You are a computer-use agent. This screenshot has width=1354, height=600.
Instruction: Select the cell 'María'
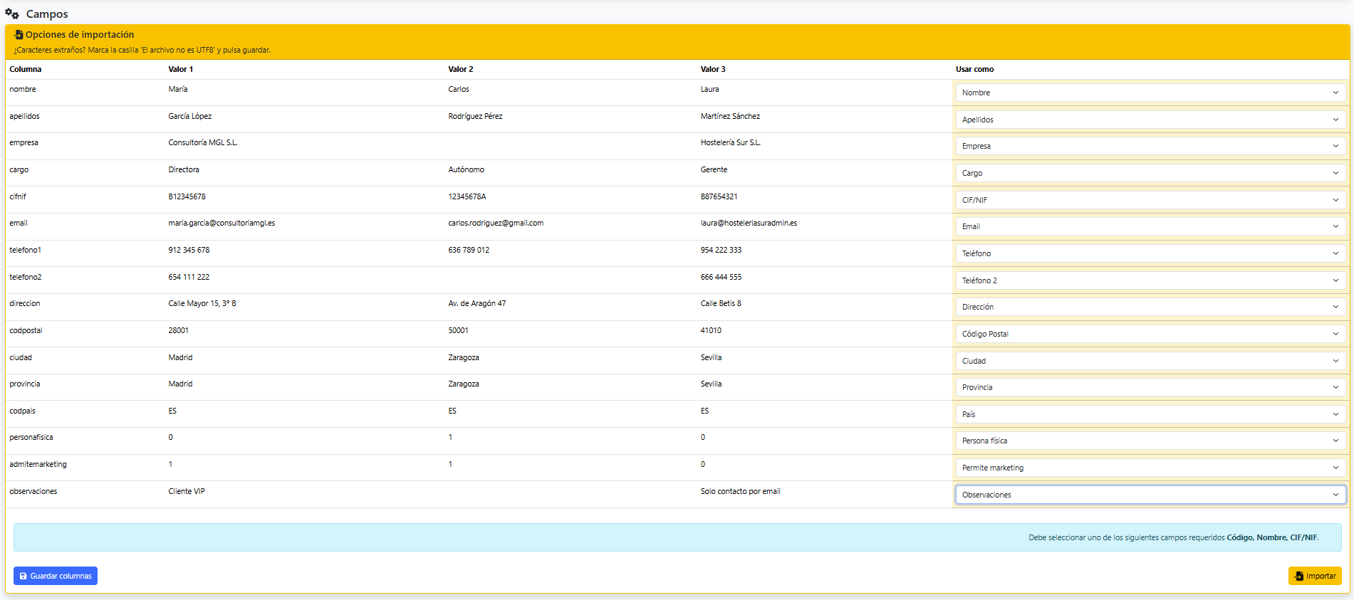(x=178, y=89)
